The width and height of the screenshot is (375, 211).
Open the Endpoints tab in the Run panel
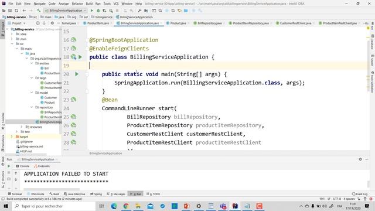coord(42,166)
